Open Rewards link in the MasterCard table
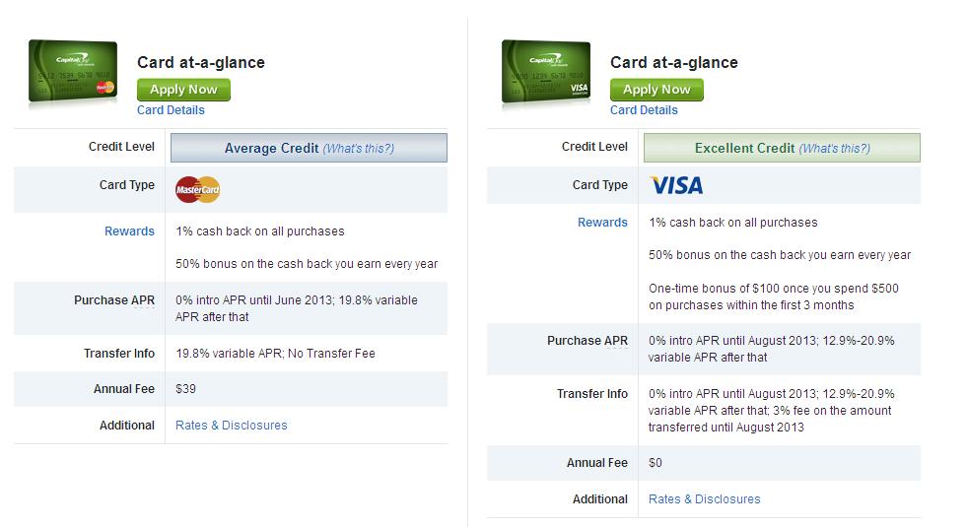Screen dimensions: 967x527 pyautogui.click(x=129, y=231)
